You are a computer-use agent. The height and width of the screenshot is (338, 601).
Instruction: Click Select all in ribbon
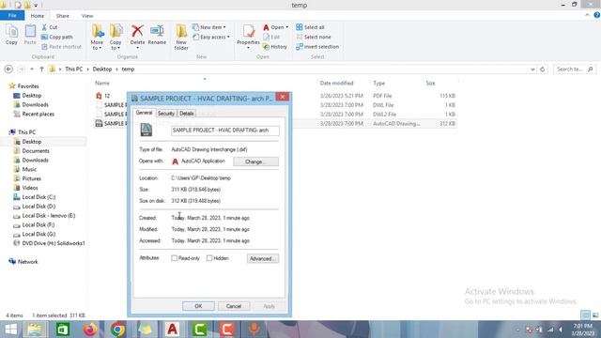[311, 27]
